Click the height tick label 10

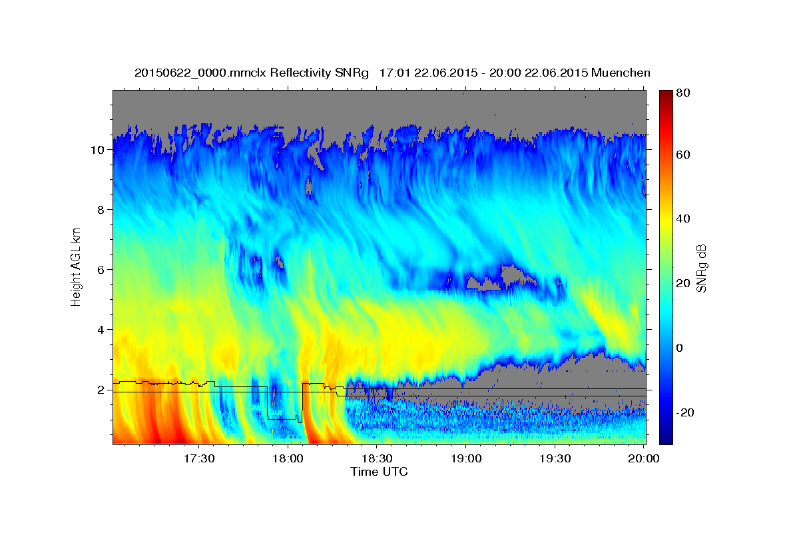point(97,150)
